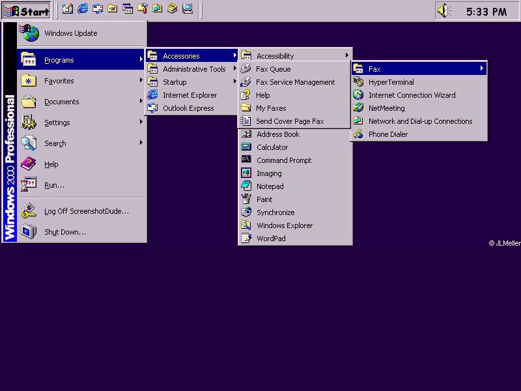Launch Calculator

(296, 147)
